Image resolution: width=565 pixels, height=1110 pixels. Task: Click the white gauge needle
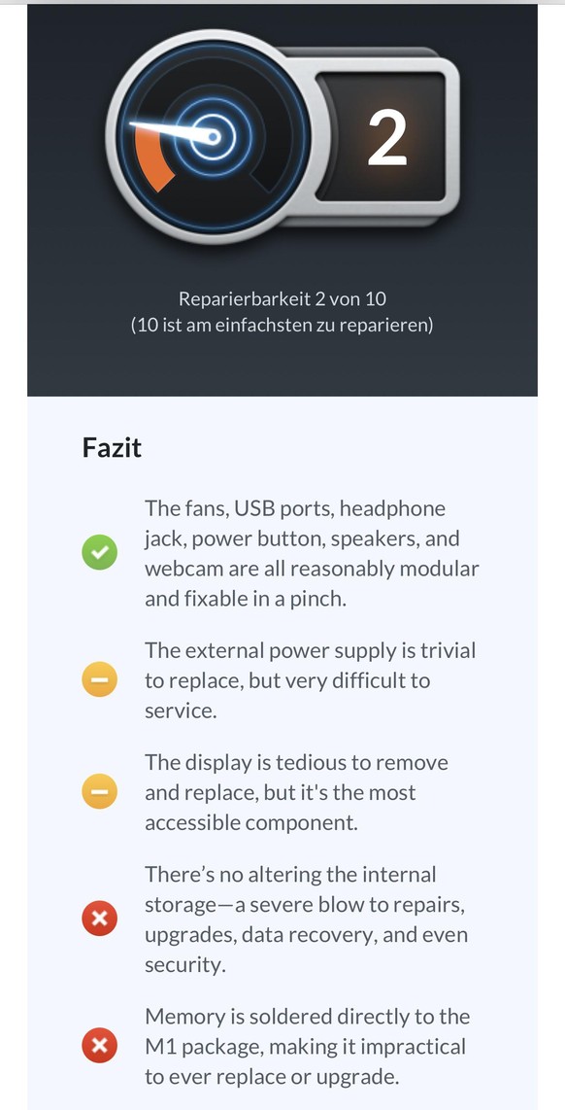173,131
